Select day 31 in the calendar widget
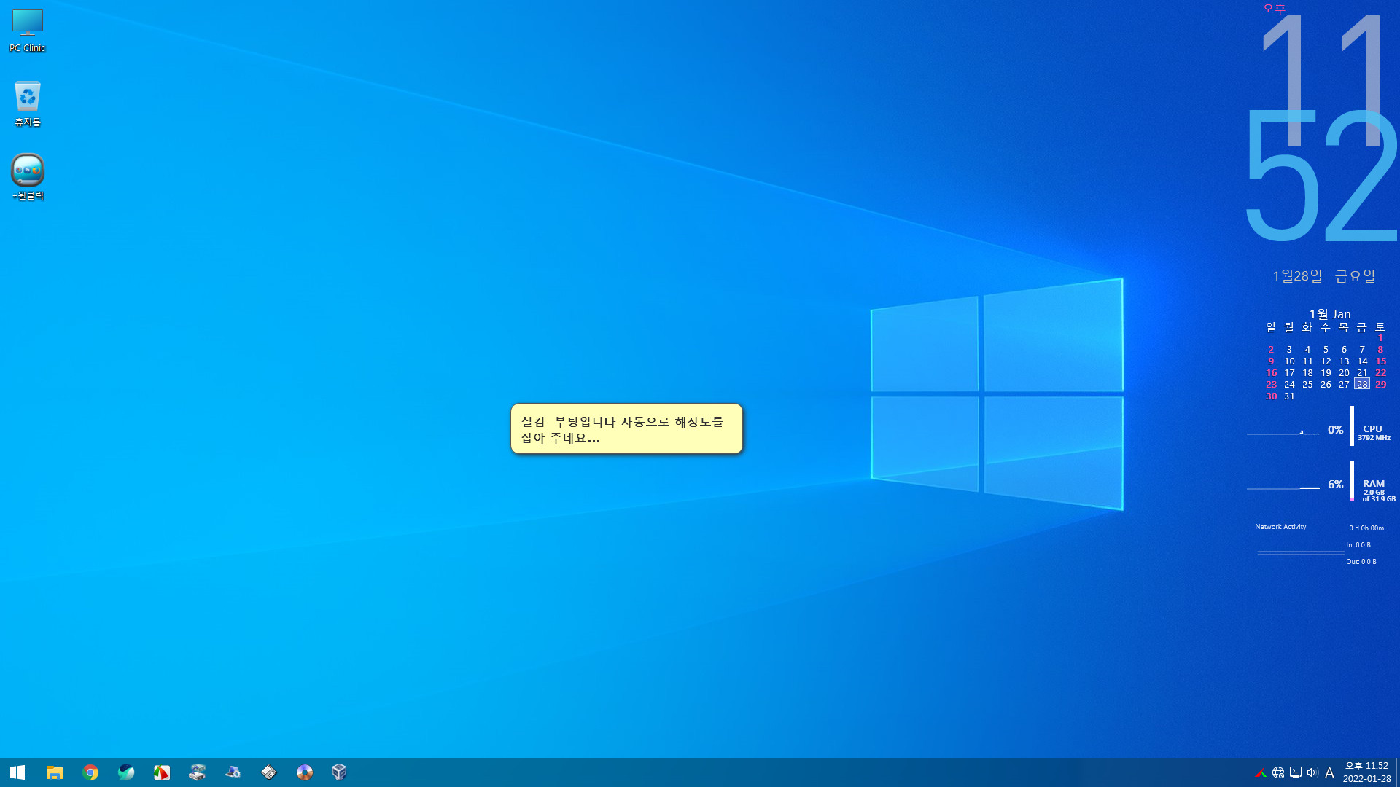This screenshot has width=1400, height=787. (x=1289, y=396)
